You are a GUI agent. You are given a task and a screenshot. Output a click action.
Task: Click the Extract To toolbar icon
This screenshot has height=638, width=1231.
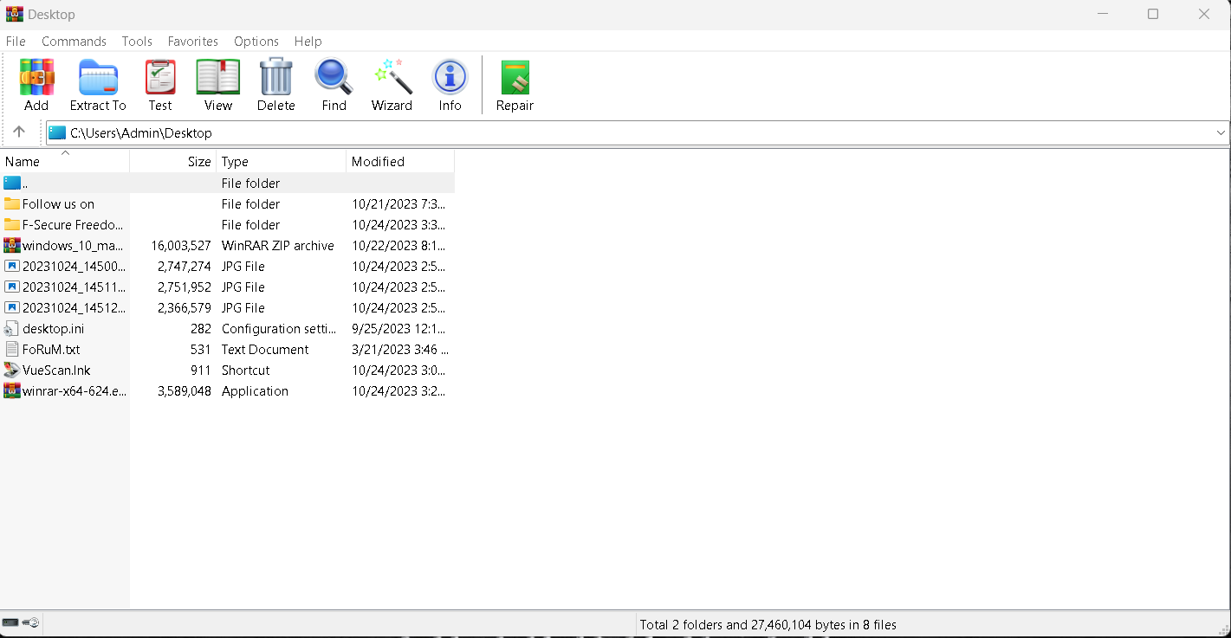pyautogui.click(x=98, y=77)
